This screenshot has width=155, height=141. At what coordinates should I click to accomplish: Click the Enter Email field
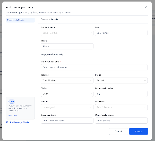(x=121, y=33)
